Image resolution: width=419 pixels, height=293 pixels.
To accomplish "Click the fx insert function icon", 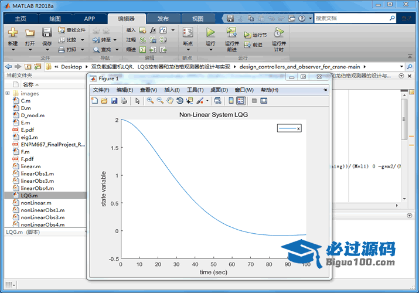I will [x=153, y=30].
